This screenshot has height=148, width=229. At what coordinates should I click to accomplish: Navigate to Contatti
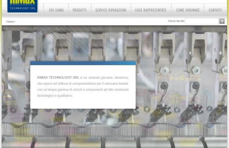click(215, 10)
